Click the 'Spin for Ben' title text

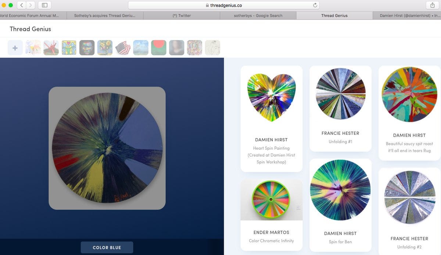click(341, 242)
